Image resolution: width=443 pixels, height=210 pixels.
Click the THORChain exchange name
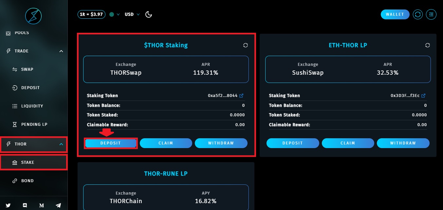[126, 201]
